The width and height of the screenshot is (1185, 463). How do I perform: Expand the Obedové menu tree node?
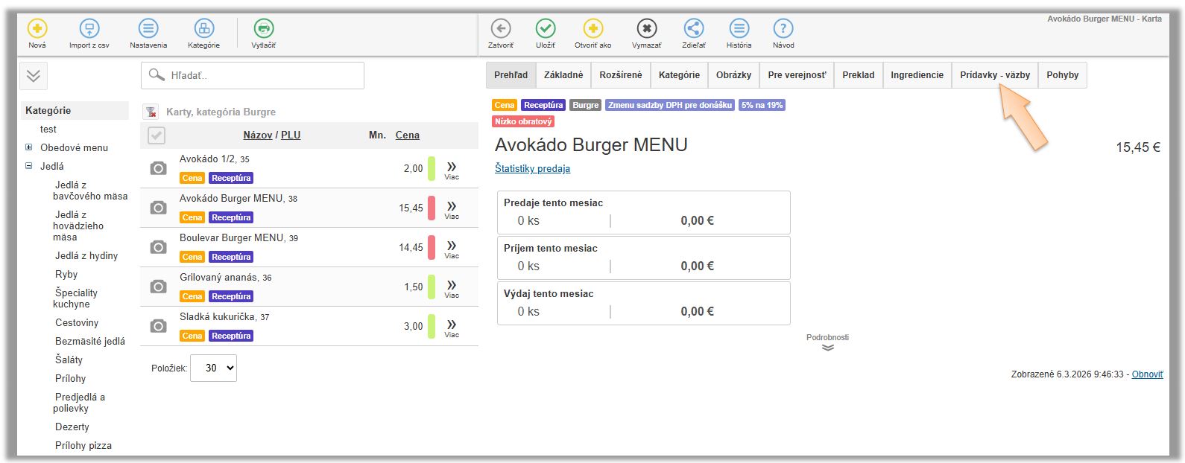[x=29, y=147]
